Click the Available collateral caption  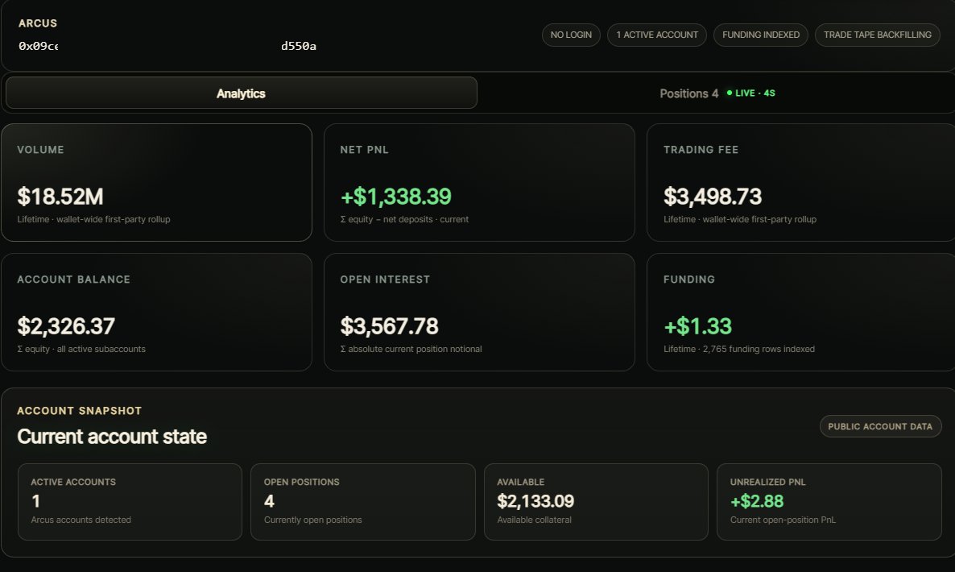[x=534, y=520]
